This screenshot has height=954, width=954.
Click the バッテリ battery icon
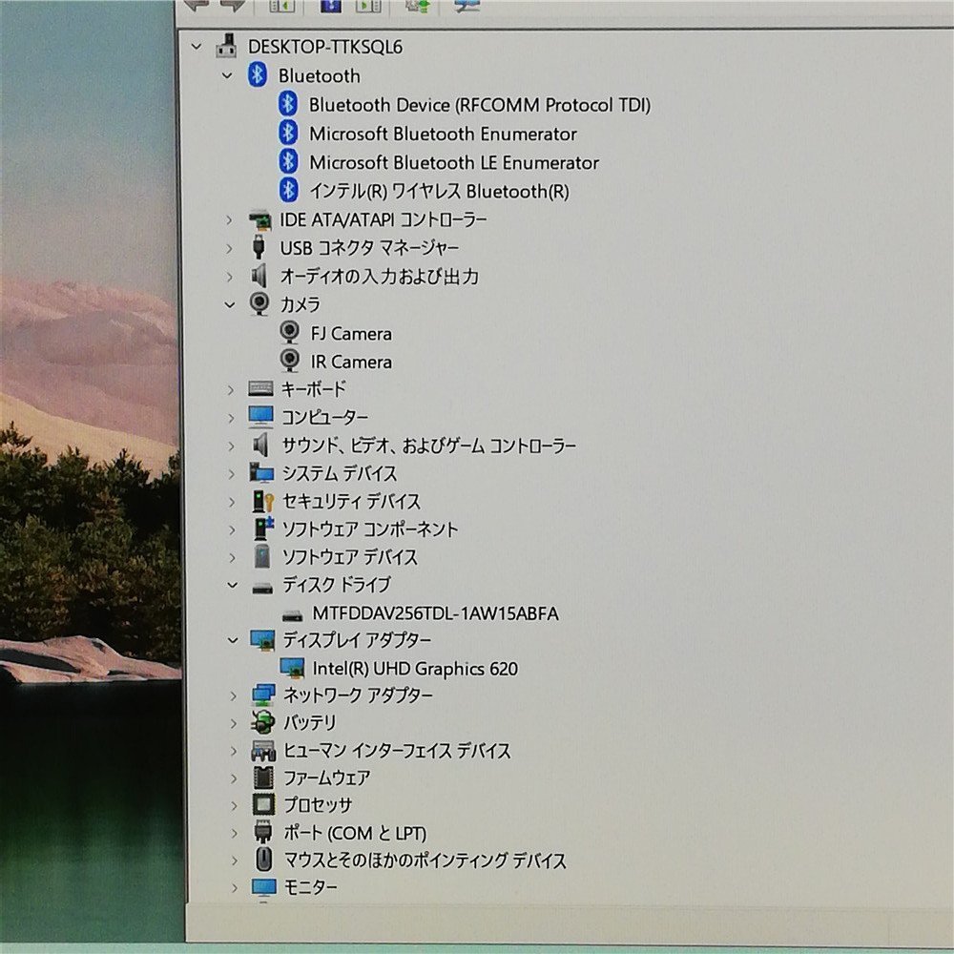(263, 722)
